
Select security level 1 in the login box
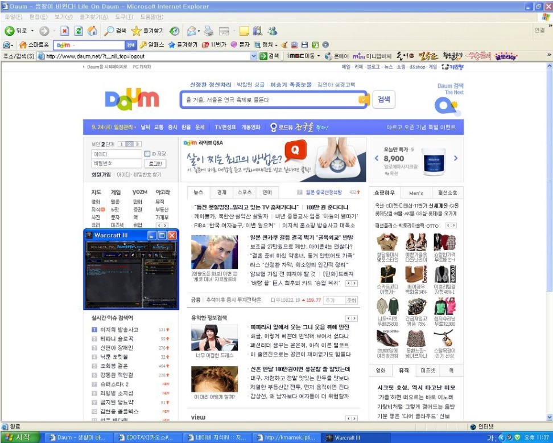(x=121, y=144)
